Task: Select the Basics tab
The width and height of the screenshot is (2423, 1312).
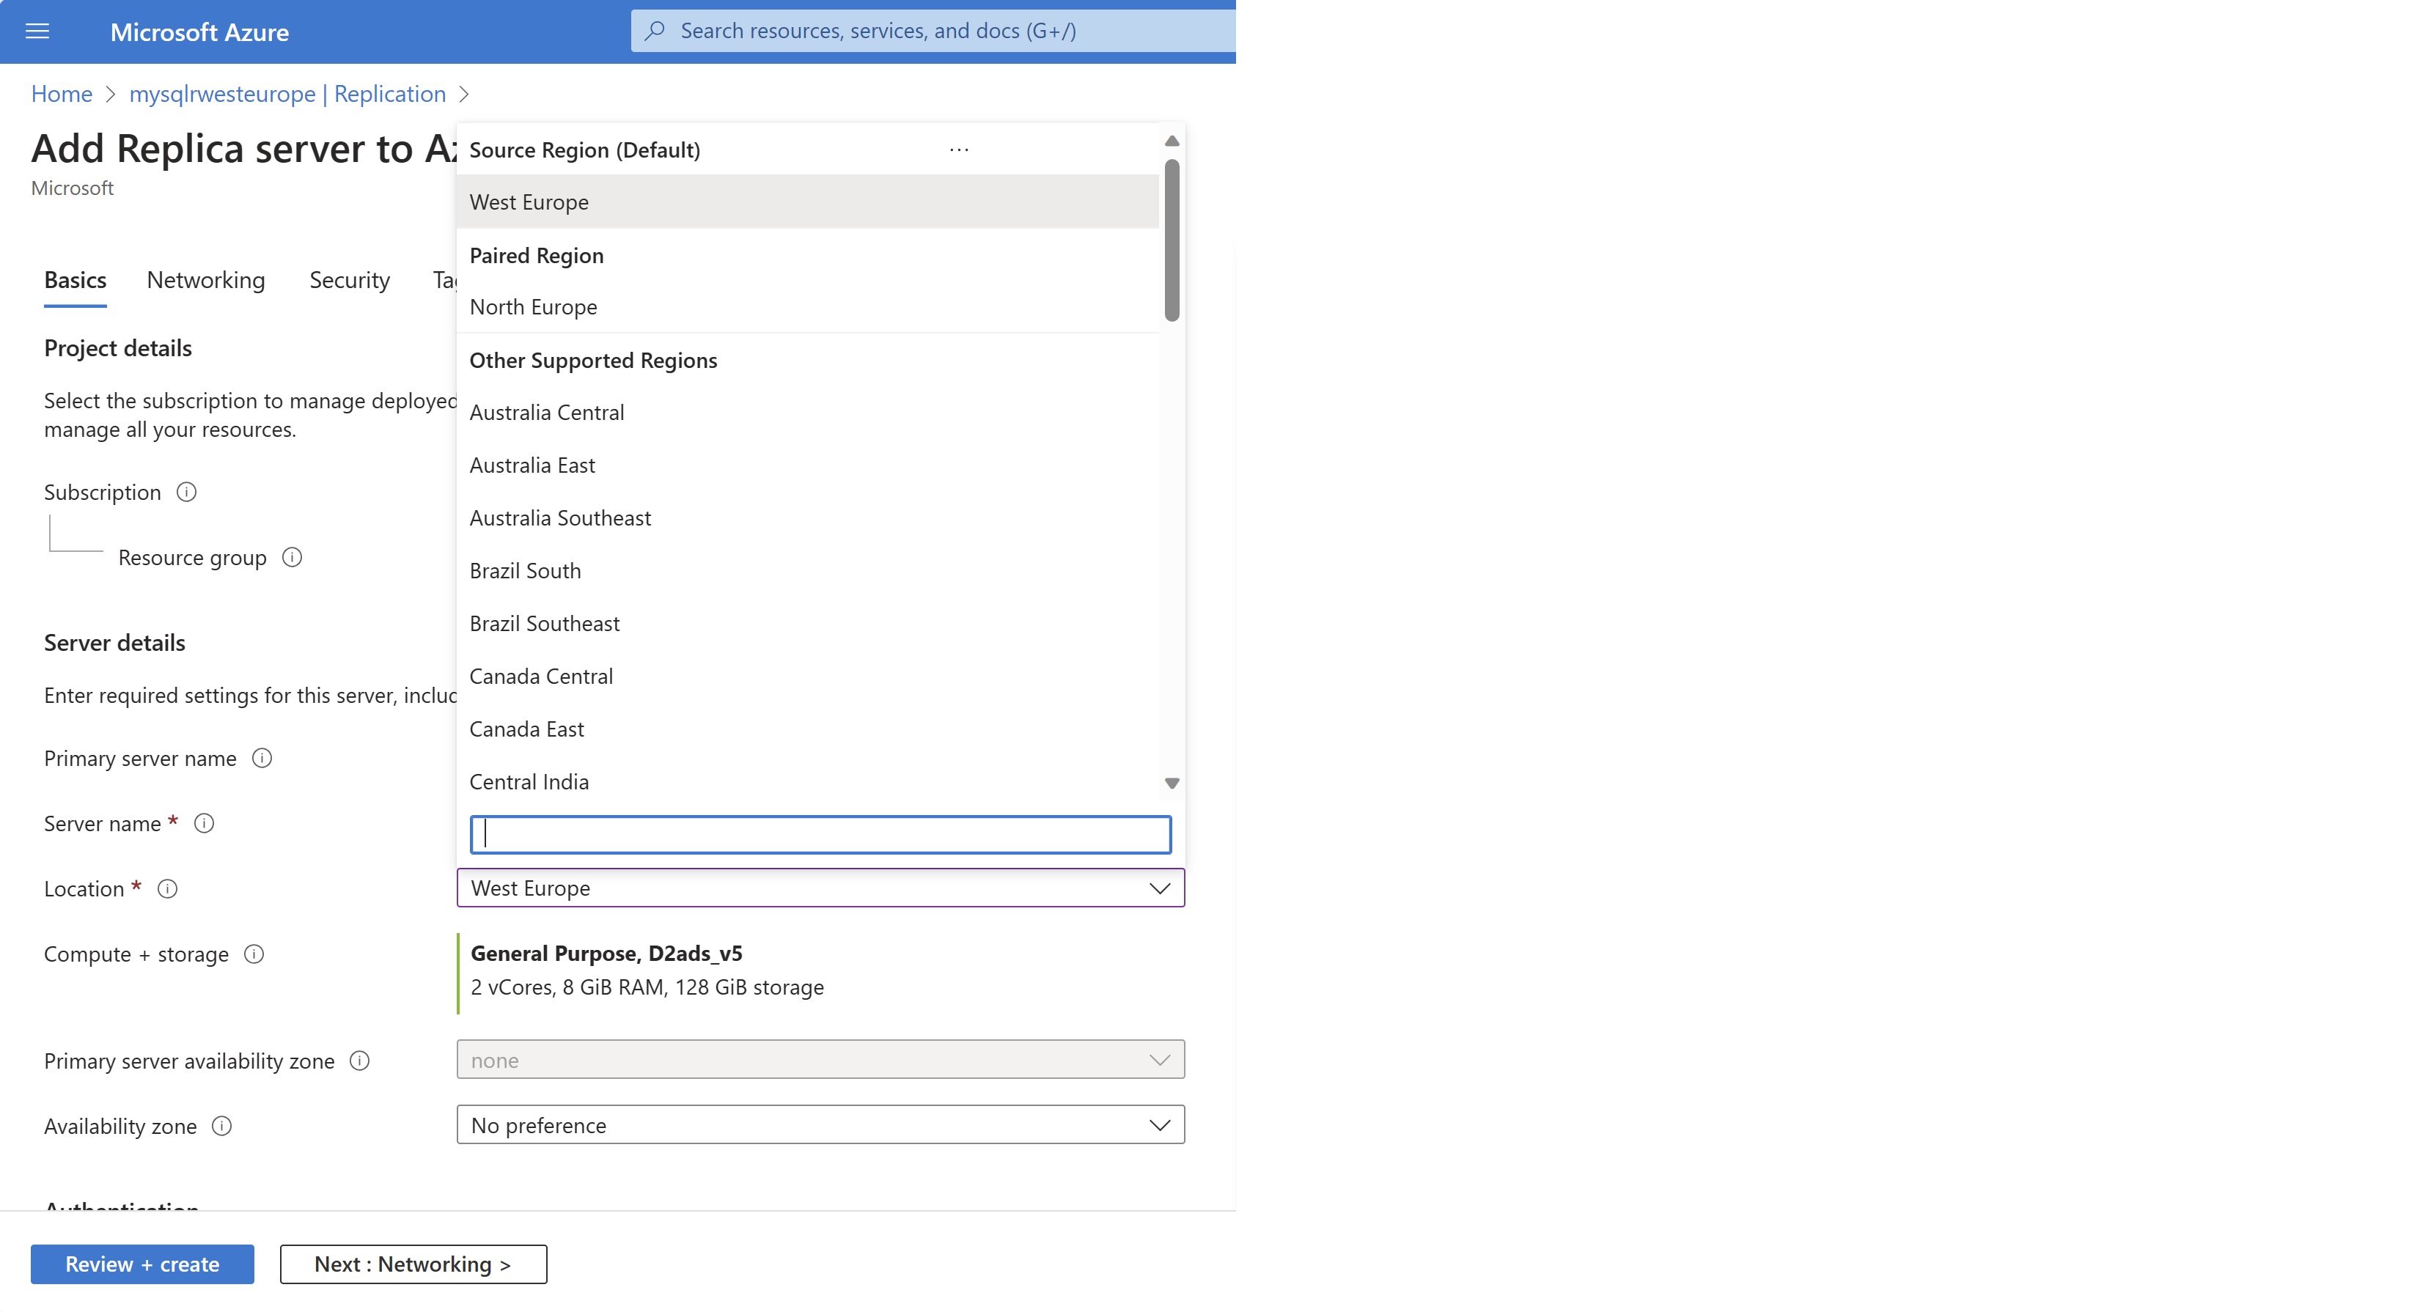Action: pyautogui.click(x=76, y=279)
